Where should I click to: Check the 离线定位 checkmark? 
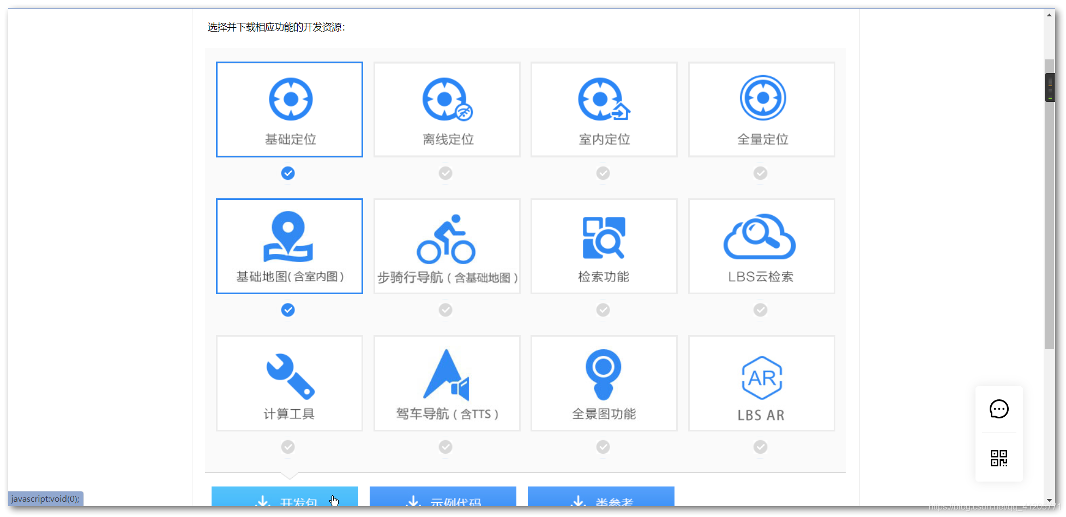click(x=445, y=173)
